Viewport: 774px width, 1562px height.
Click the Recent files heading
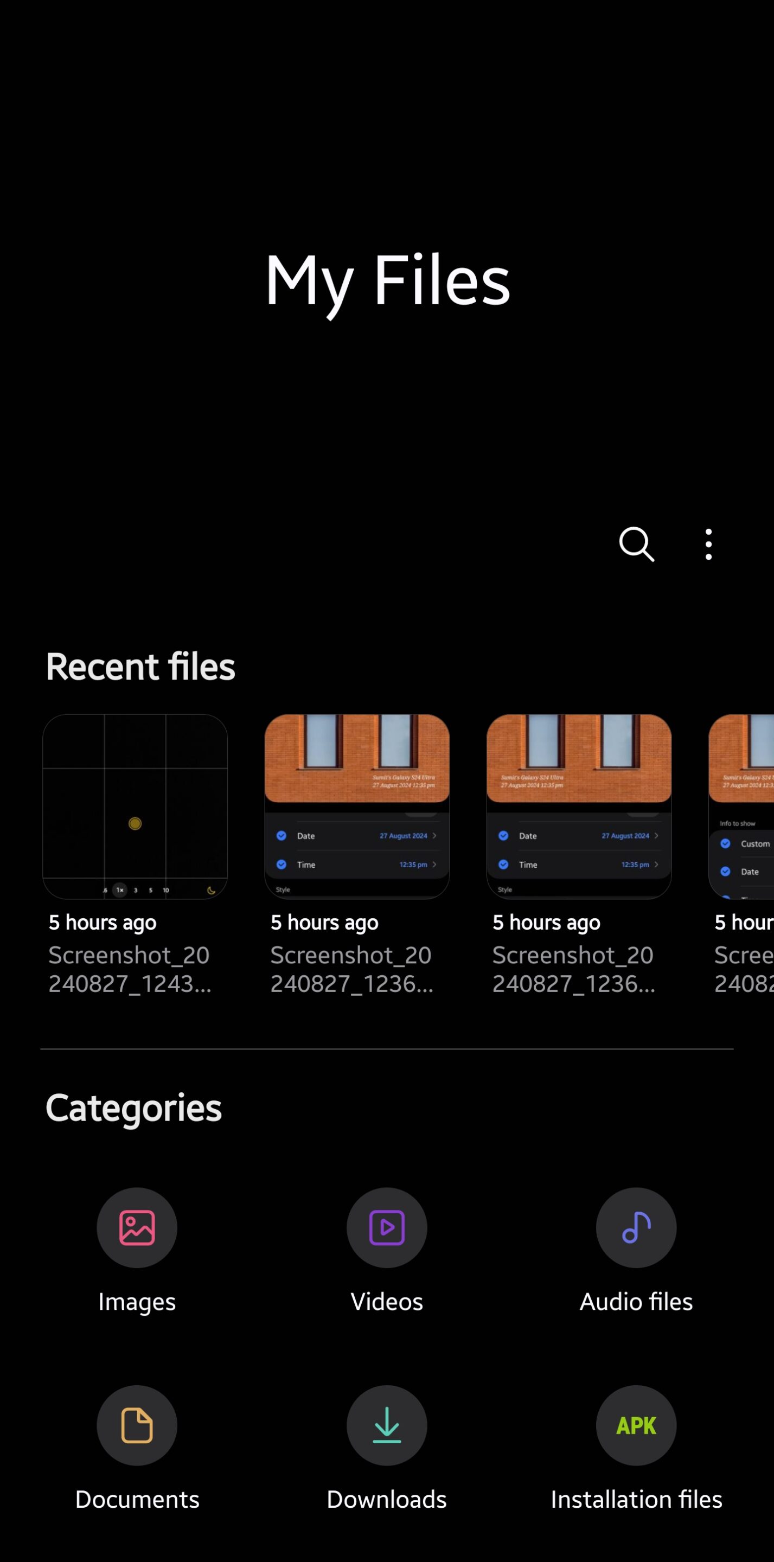[140, 667]
